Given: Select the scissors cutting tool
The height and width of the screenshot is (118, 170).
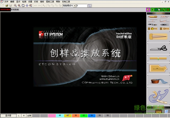Looking at the screenshot, I should click(158, 48).
